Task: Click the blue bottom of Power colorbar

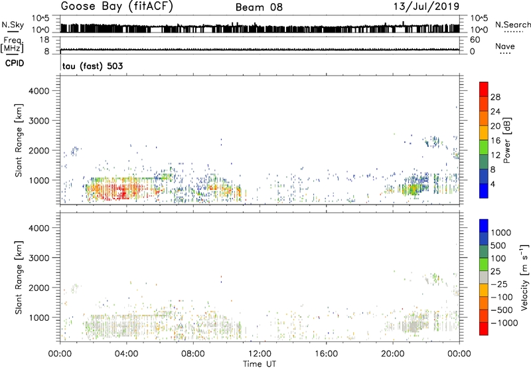Action: [484, 191]
